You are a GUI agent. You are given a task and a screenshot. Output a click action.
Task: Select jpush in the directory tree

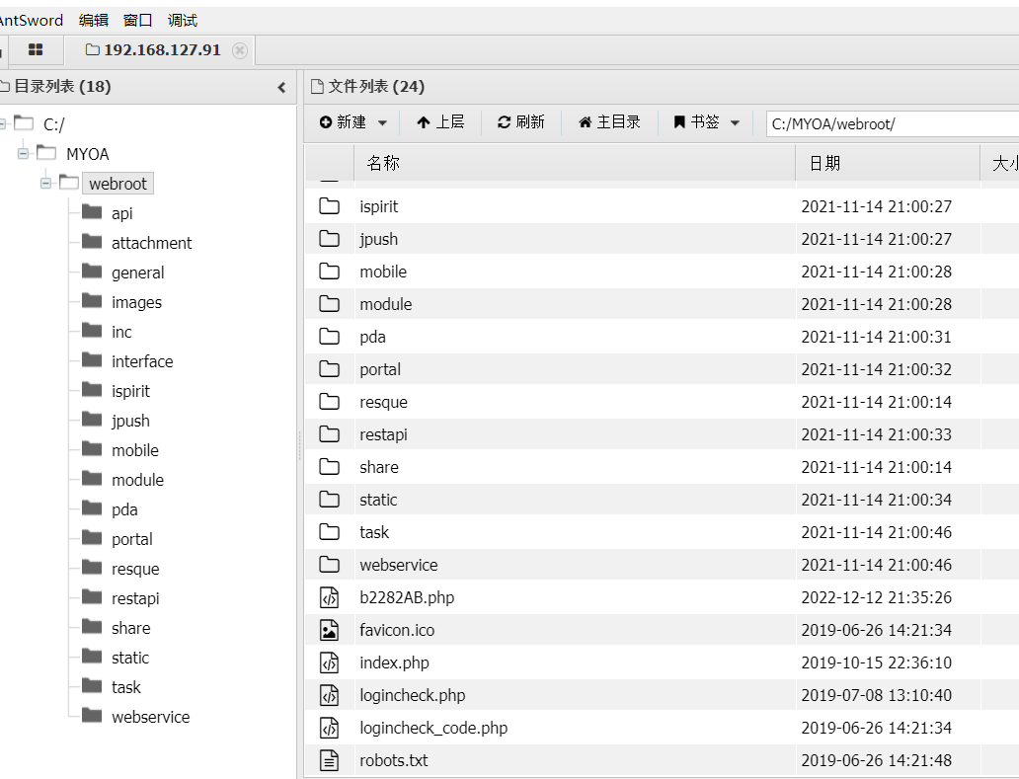point(130,421)
